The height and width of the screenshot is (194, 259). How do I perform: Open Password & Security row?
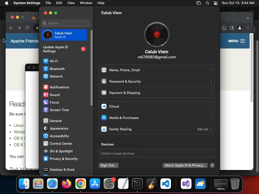click(157, 82)
